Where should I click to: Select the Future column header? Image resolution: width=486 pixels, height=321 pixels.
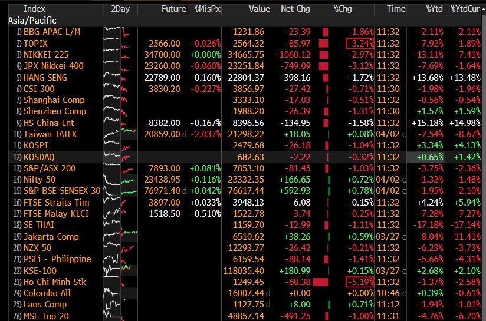pyautogui.click(x=173, y=9)
